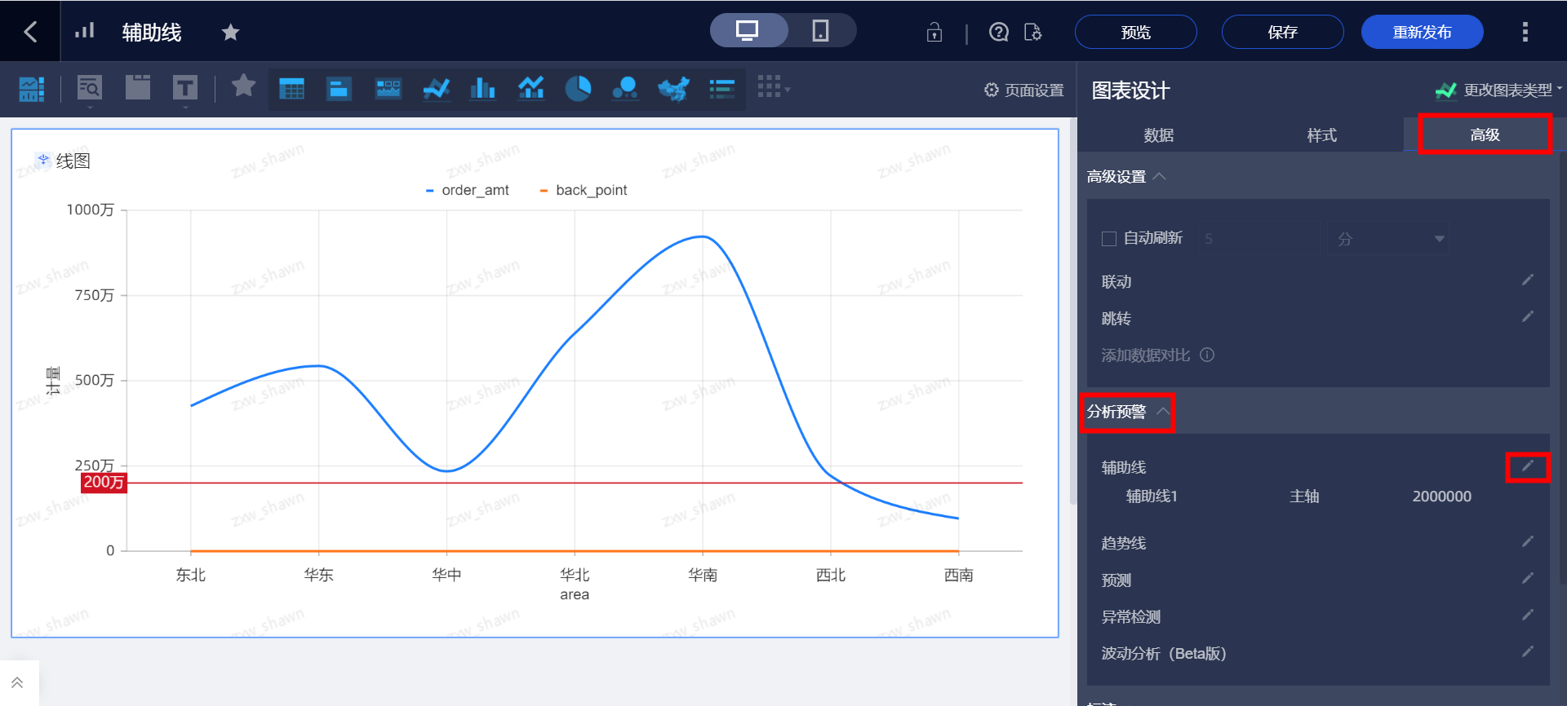The image size is (1567, 706).
Task: Open the help icon in header
Action: tap(998, 33)
